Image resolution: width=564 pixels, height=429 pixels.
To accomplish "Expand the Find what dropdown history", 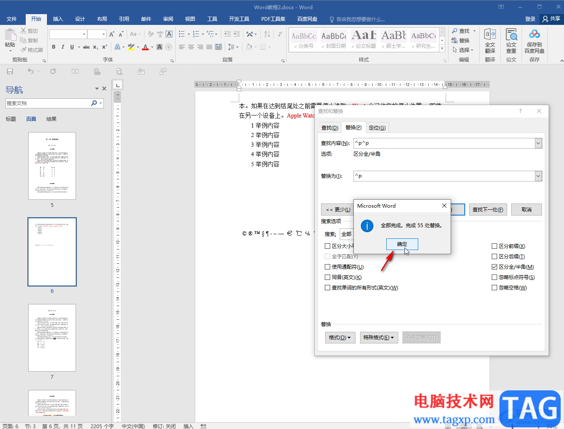I will tap(538, 143).
